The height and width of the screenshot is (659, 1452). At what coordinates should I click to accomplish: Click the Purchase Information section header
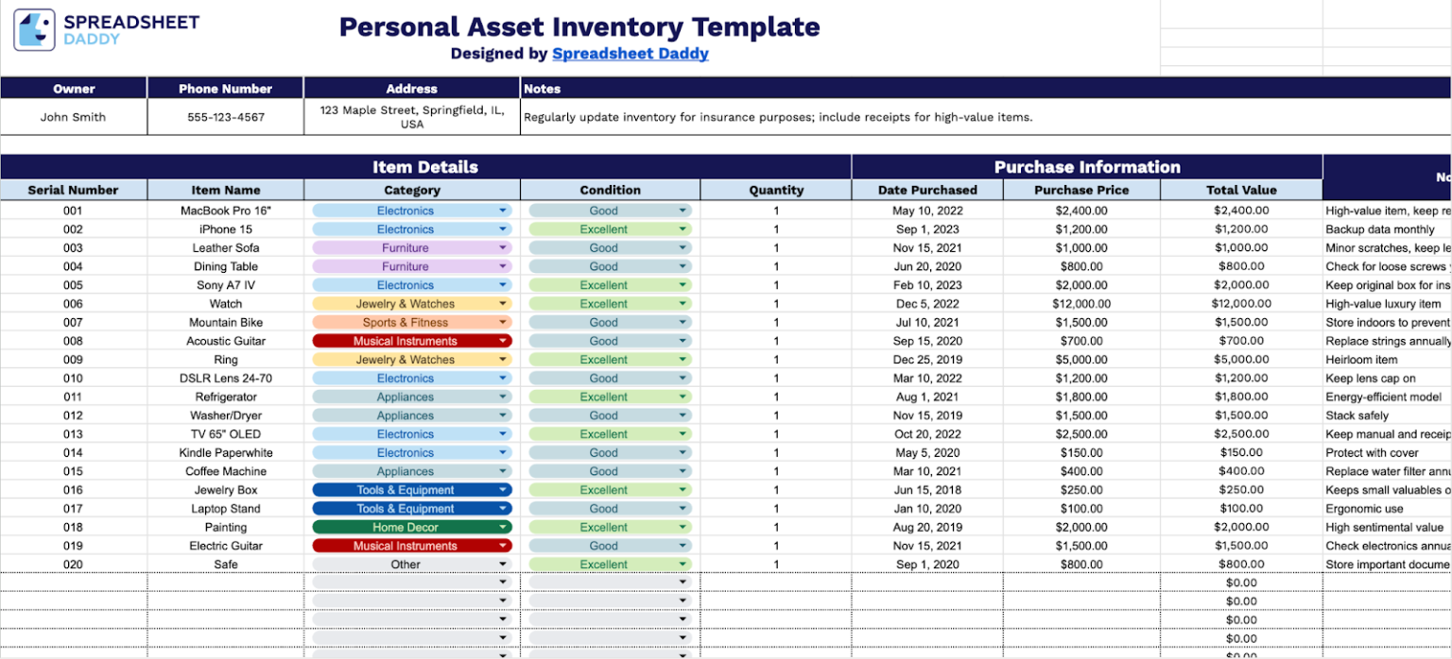[1087, 167]
